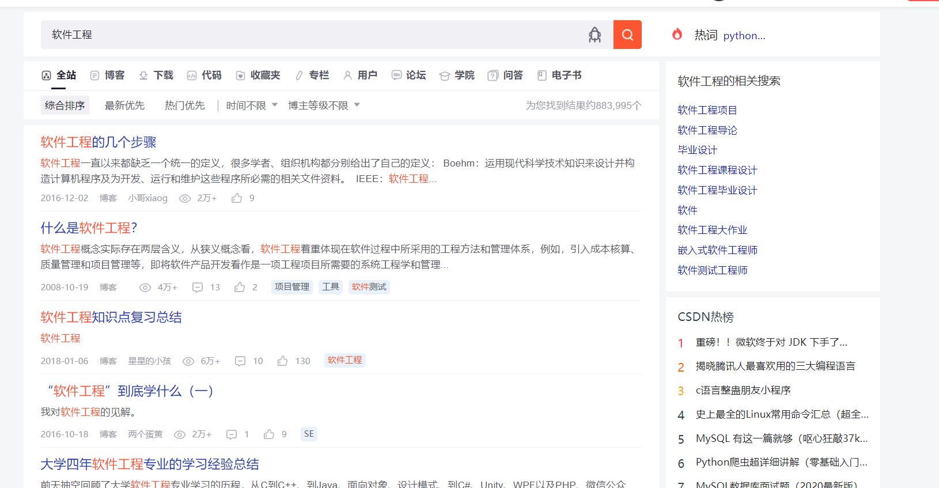
Task: Sort results by 热门优先
Action: pos(184,105)
